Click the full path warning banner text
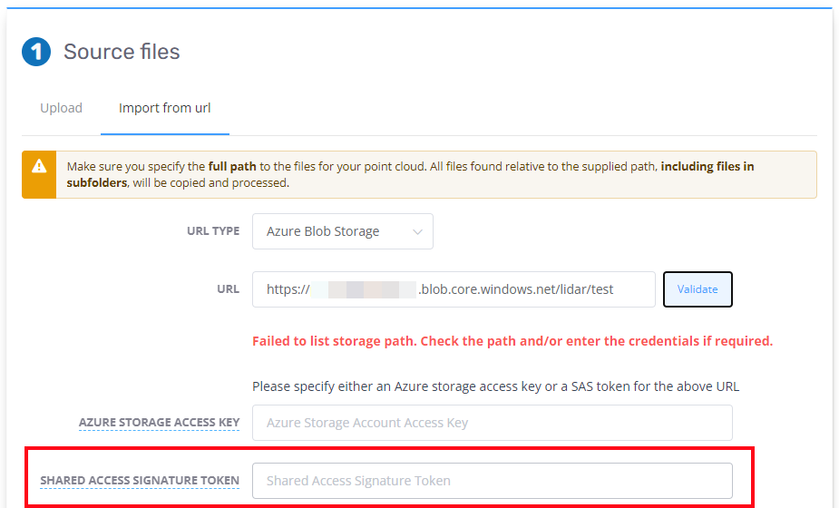Screen dimensions: 839x508 410,174
